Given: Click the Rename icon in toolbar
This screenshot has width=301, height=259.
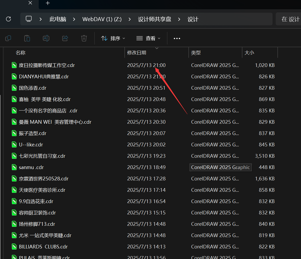Looking at the screenshot, I should click(46, 38).
